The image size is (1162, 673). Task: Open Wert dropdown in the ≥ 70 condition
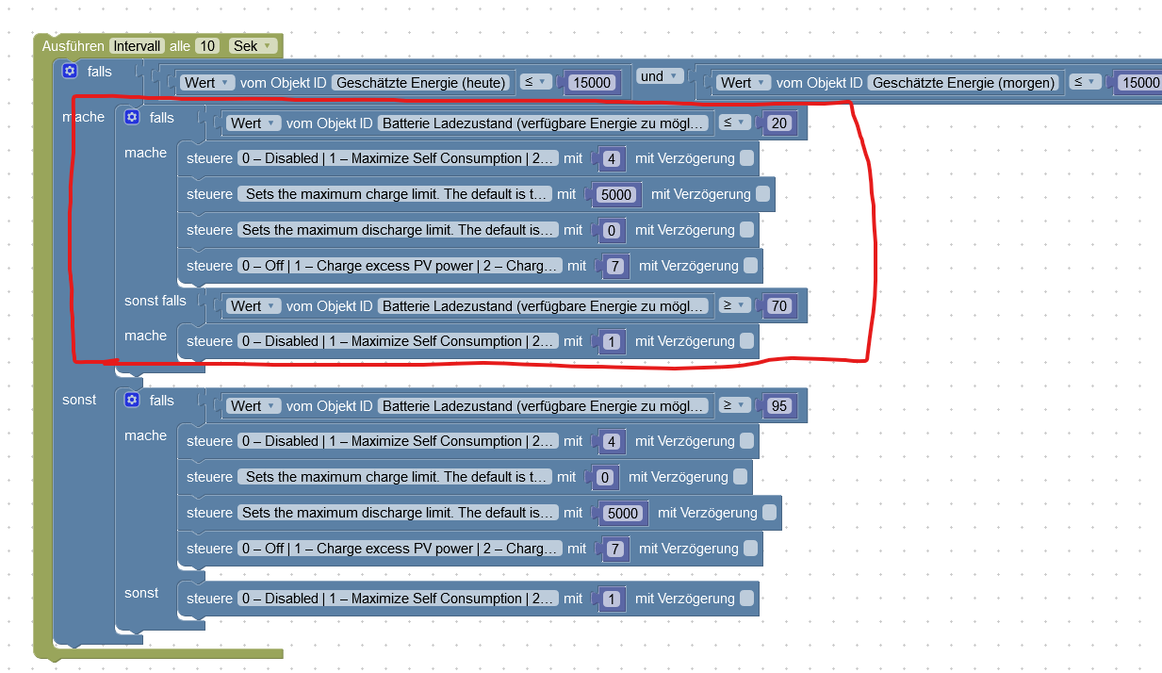tap(254, 305)
